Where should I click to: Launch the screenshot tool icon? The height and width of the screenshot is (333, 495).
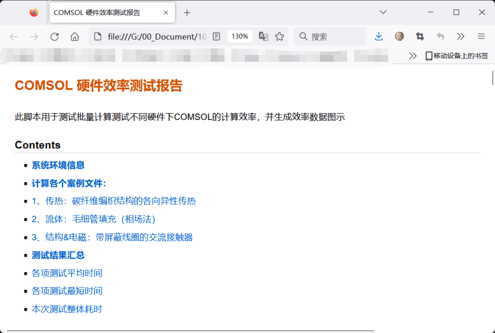(419, 36)
